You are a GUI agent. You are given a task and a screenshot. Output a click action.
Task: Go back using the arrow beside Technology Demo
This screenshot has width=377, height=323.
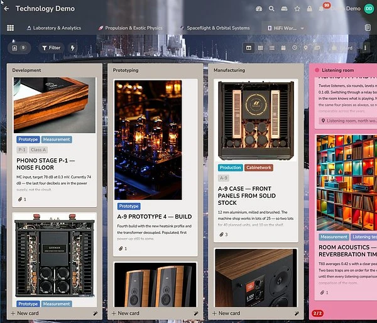6,9
